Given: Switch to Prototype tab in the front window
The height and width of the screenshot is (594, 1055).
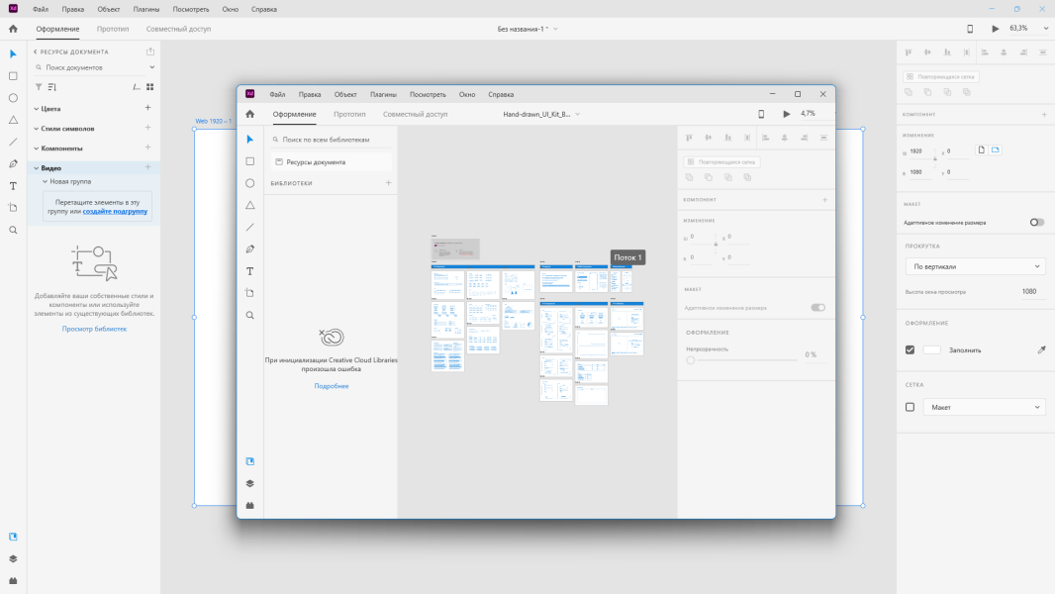Looking at the screenshot, I should (349, 115).
